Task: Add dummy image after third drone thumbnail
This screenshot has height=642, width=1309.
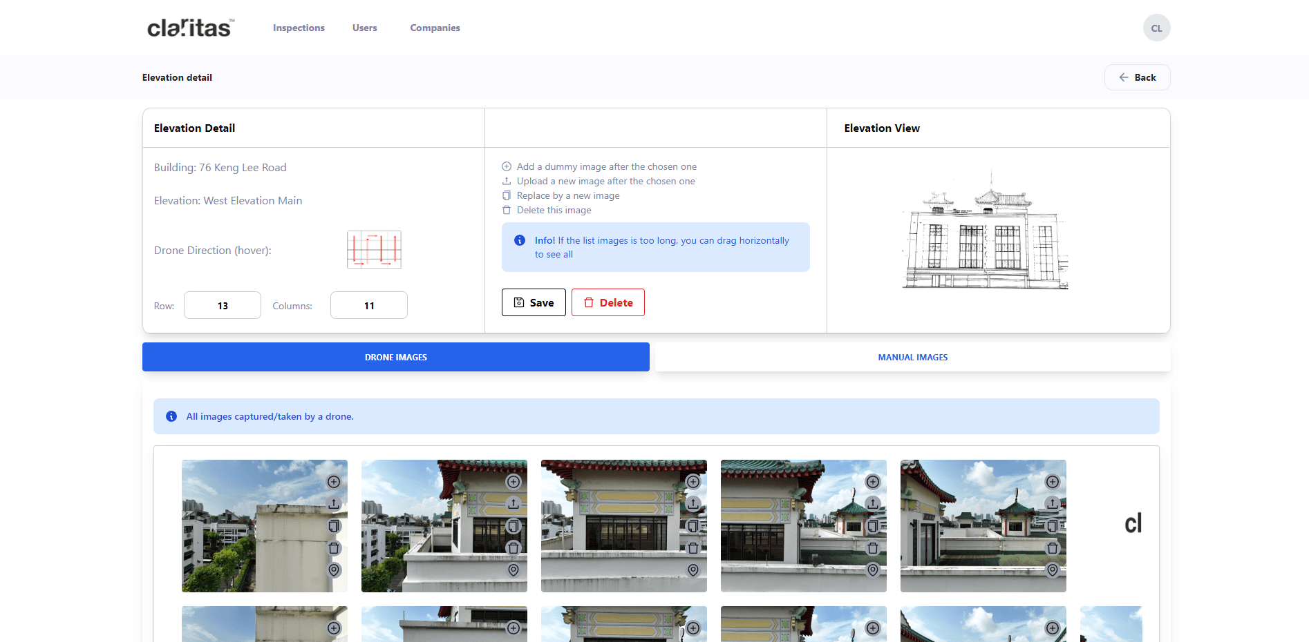Action: tap(693, 482)
